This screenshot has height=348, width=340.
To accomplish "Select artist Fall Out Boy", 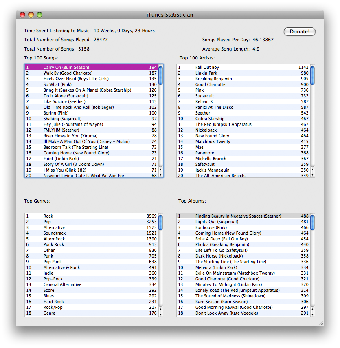I will 243,67.
